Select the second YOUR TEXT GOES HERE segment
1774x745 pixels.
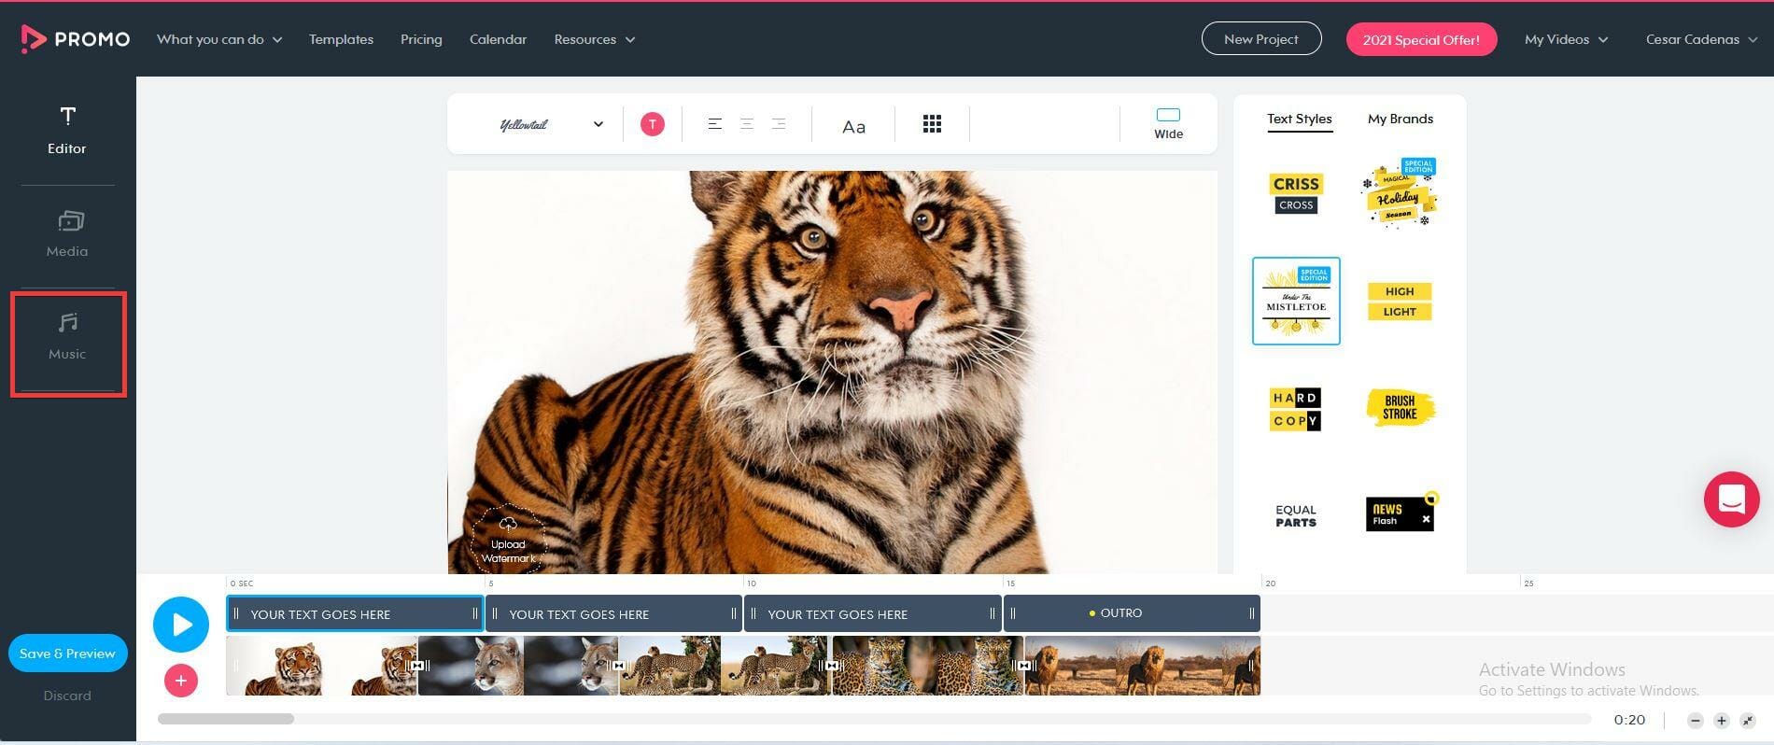point(613,613)
